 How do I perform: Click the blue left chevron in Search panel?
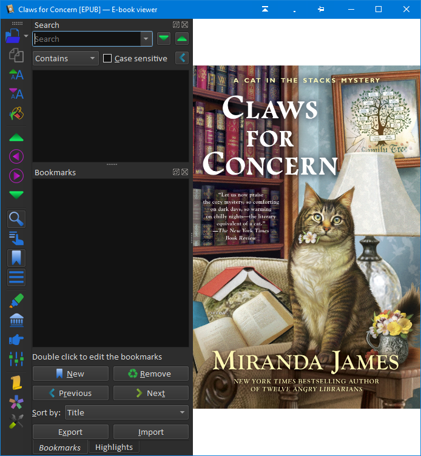tap(182, 58)
